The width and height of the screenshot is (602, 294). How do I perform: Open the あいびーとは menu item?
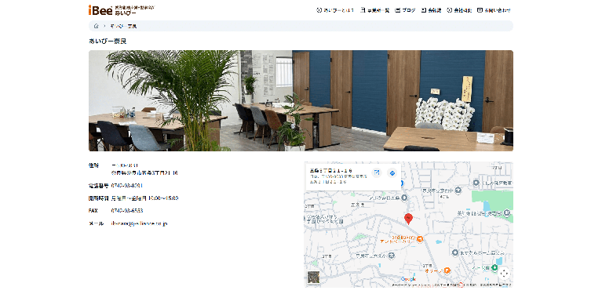click(335, 10)
